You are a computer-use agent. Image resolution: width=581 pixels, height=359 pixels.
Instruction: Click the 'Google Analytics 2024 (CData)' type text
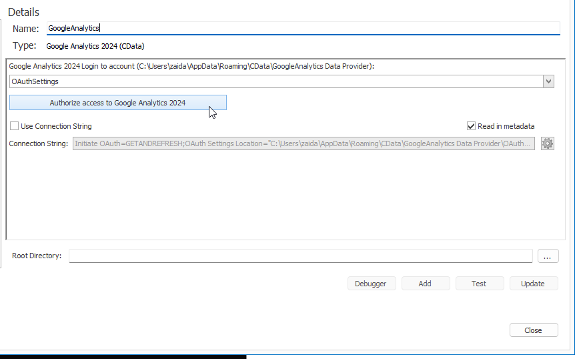coord(95,46)
